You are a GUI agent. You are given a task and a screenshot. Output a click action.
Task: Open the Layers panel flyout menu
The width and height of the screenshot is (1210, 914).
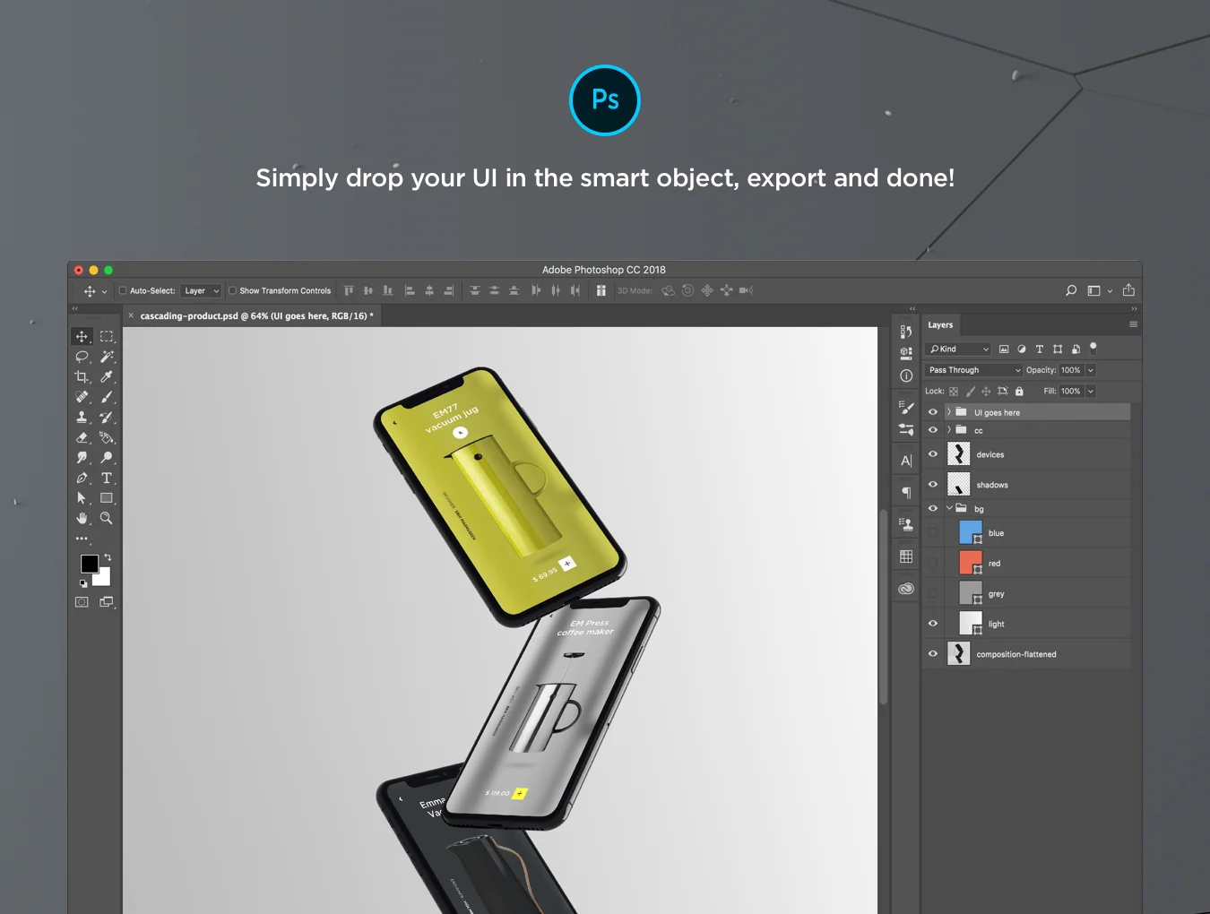click(1133, 324)
